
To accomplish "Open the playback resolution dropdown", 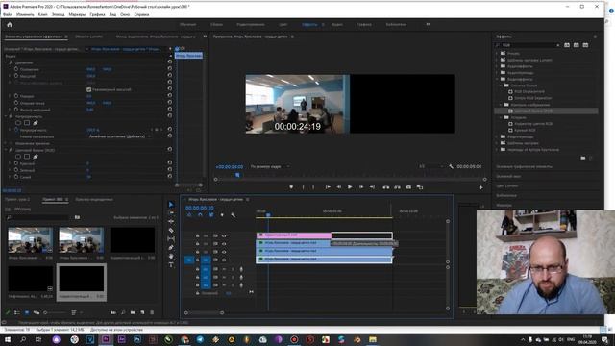I will (431, 166).
